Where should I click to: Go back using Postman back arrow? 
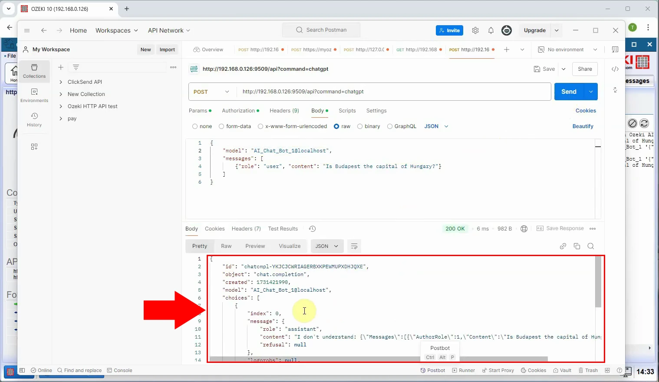coord(43,30)
